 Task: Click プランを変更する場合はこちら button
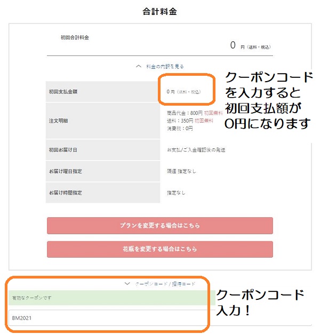[160, 226]
